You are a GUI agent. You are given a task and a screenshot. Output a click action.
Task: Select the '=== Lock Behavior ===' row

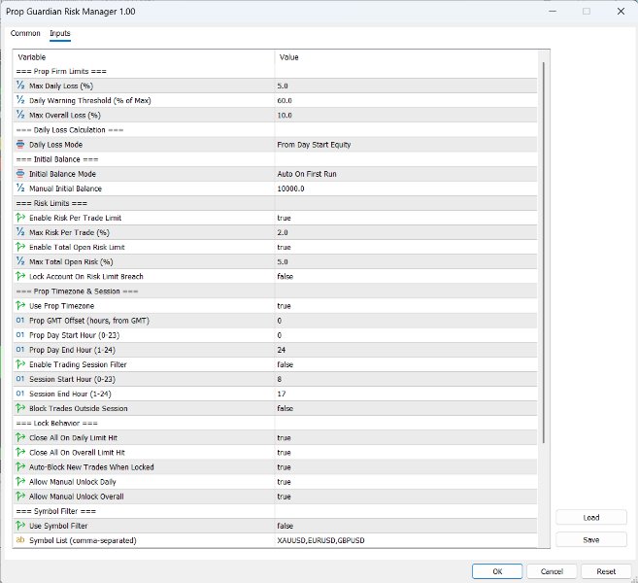coord(276,423)
